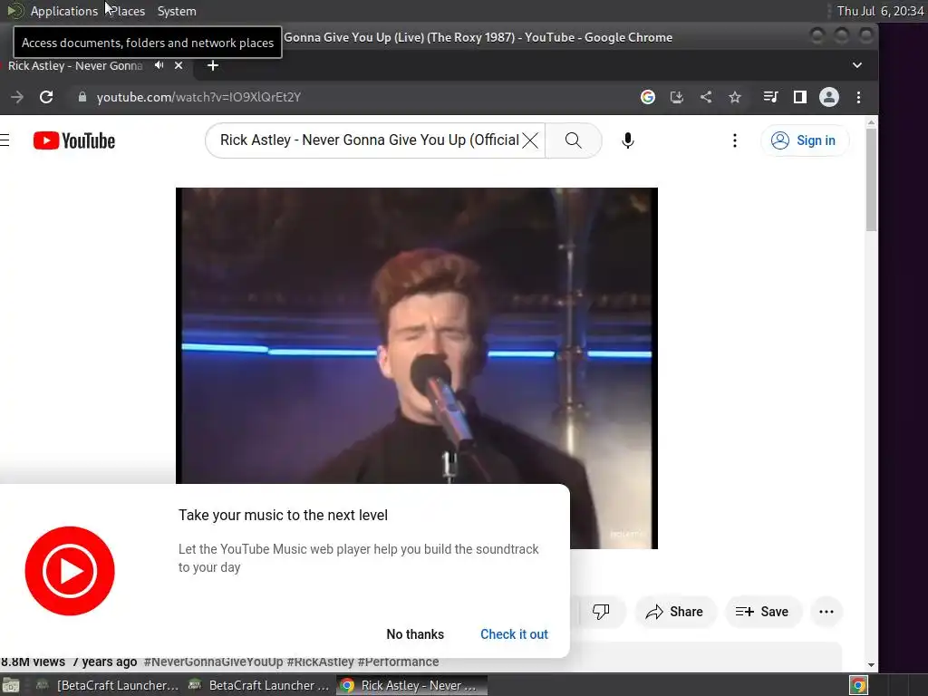
Task: Open Chrome's three-dot menu
Action: tap(858, 97)
